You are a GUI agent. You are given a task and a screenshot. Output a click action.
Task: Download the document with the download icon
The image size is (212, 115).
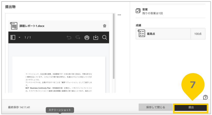96,37
